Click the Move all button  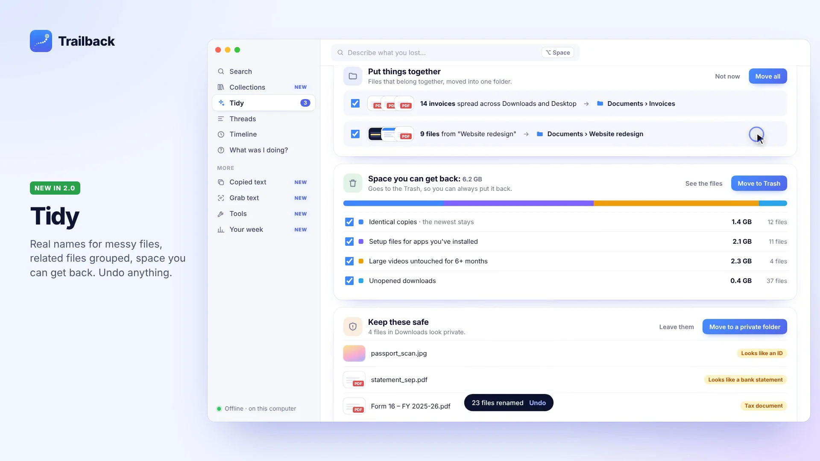767,76
